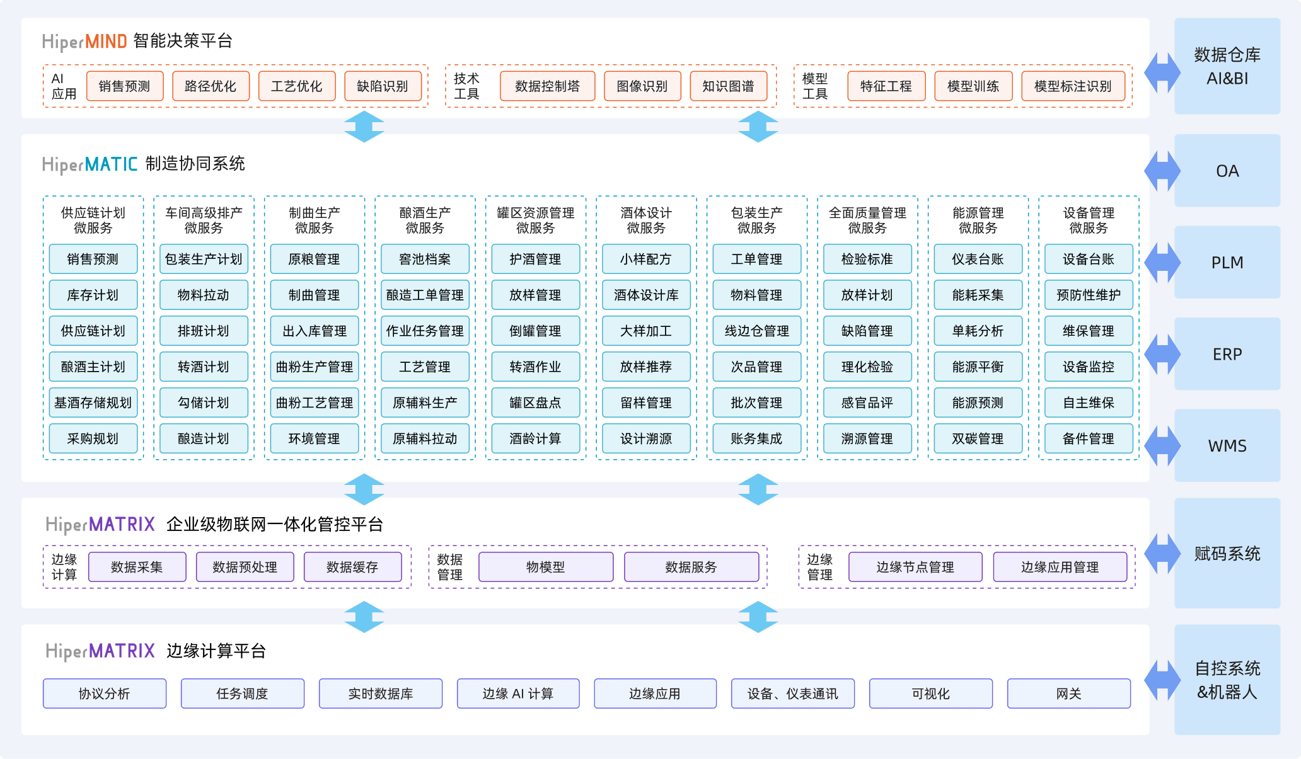The image size is (1301, 759).
Task: Click the 物料拉动 box
Action: pos(204,295)
